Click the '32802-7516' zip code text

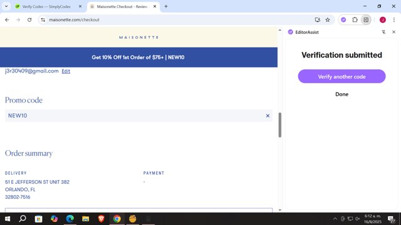[x=18, y=197]
